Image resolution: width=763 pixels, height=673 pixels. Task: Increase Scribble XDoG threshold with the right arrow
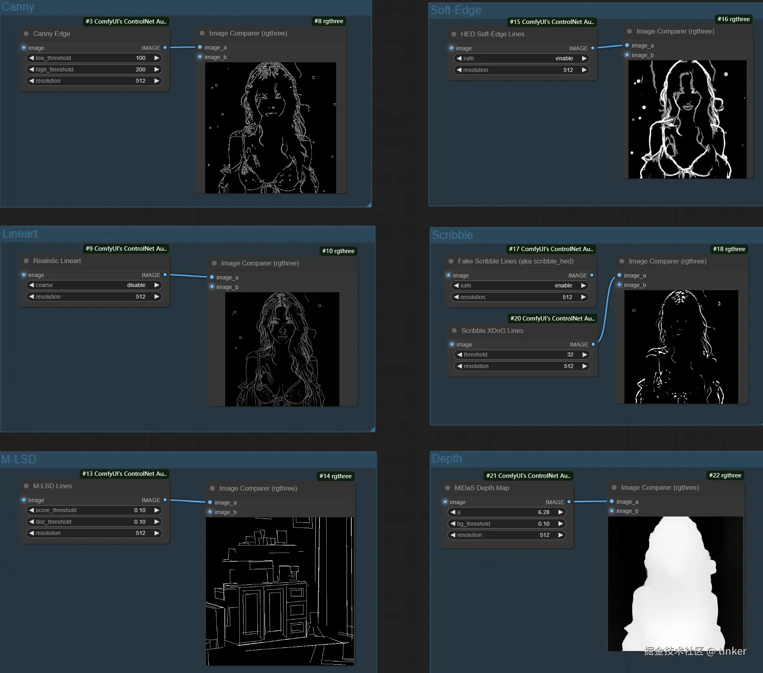[585, 355]
